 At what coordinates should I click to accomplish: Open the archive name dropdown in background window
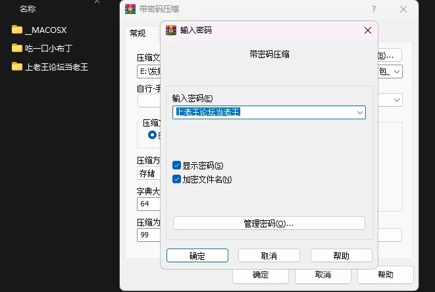click(397, 72)
